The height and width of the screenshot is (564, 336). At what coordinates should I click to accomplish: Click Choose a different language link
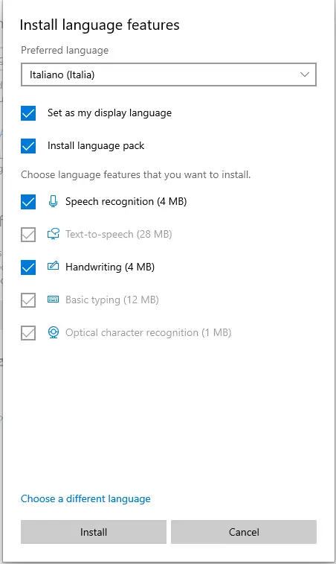click(x=85, y=499)
